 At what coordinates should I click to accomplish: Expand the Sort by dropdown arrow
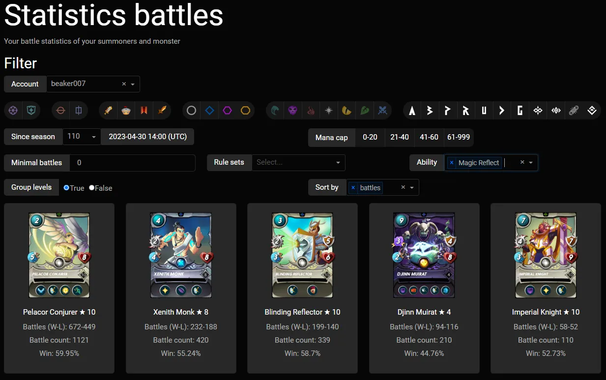411,187
